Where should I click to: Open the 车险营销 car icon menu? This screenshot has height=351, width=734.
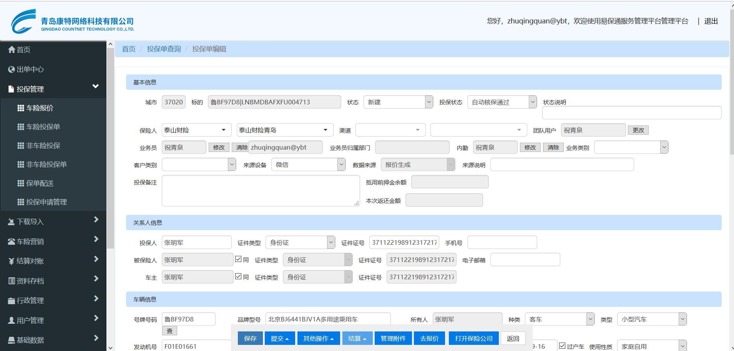tap(12, 242)
